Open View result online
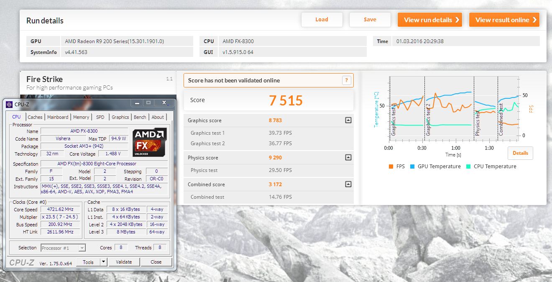552x282 pixels. click(x=504, y=20)
